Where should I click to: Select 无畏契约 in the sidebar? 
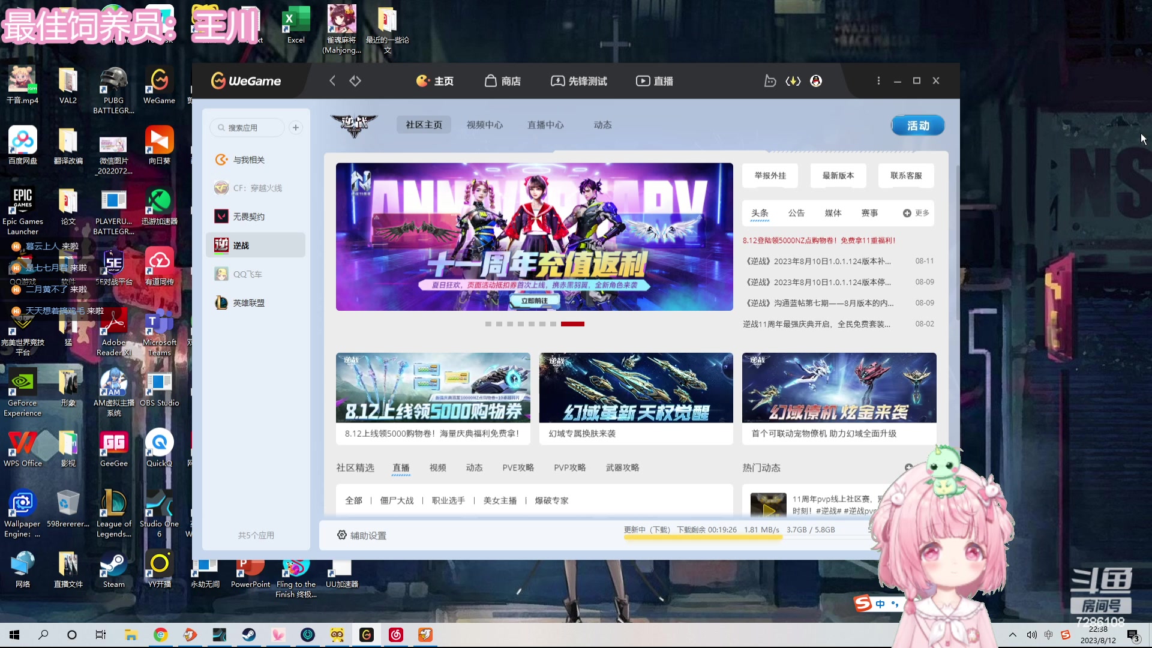(x=248, y=216)
